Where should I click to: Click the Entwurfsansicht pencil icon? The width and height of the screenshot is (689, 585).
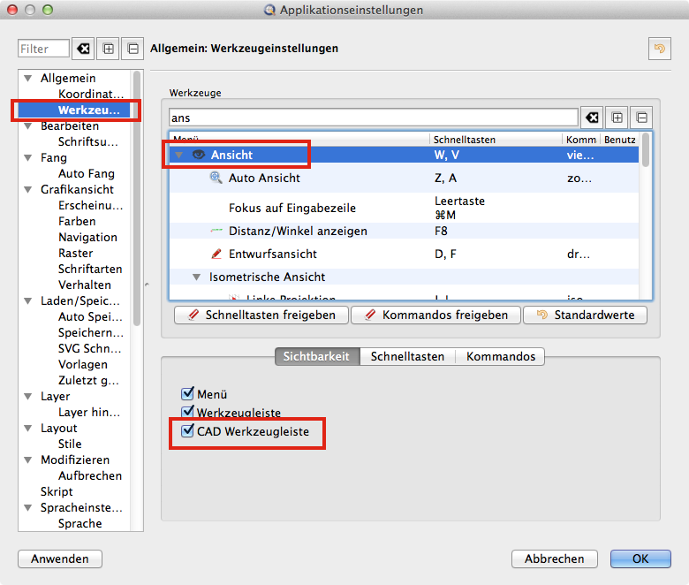(x=216, y=254)
